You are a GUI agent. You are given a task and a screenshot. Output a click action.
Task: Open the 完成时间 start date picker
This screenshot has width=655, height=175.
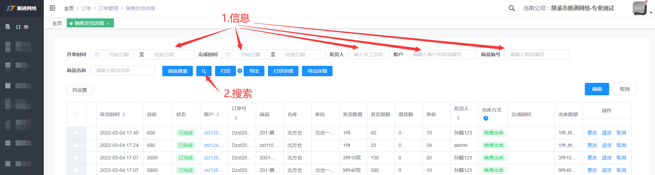point(250,55)
